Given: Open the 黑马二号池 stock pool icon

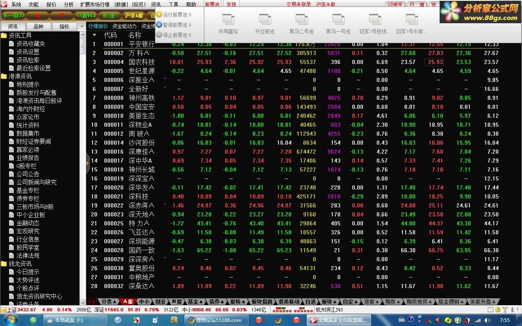Looking at the screenshot, I should (x=301, y=19).
